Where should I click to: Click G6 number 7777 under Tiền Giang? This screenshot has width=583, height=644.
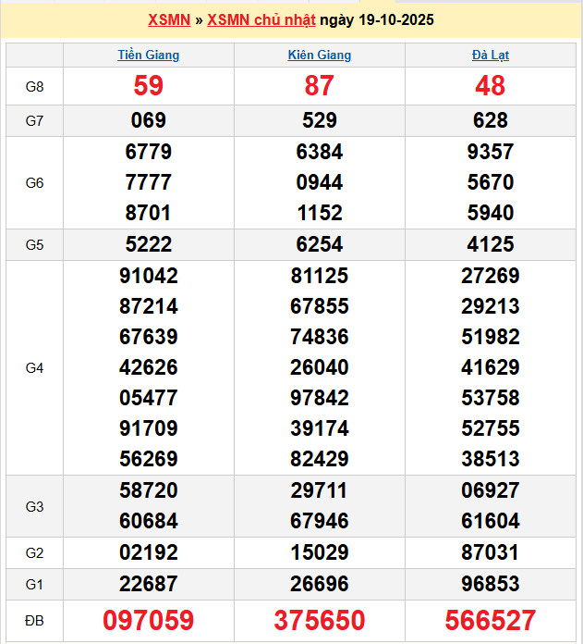click(149, 182)
